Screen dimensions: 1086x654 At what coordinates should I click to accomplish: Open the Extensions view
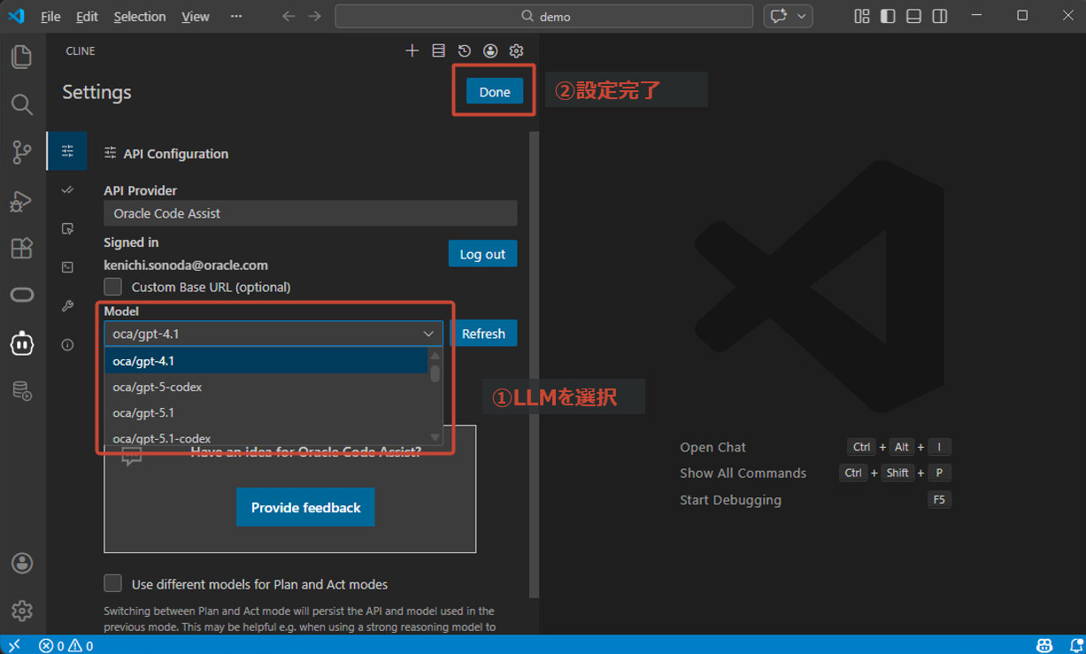click(x=21, y=248)
